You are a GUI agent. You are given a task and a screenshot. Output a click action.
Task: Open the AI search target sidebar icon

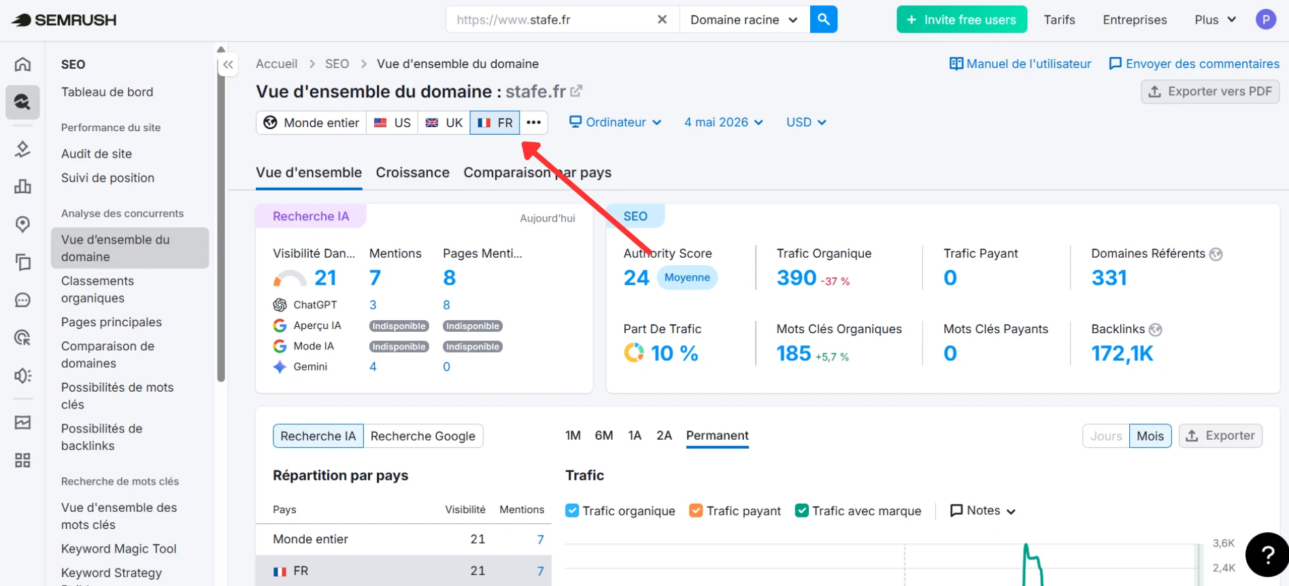tap(22, 337)
